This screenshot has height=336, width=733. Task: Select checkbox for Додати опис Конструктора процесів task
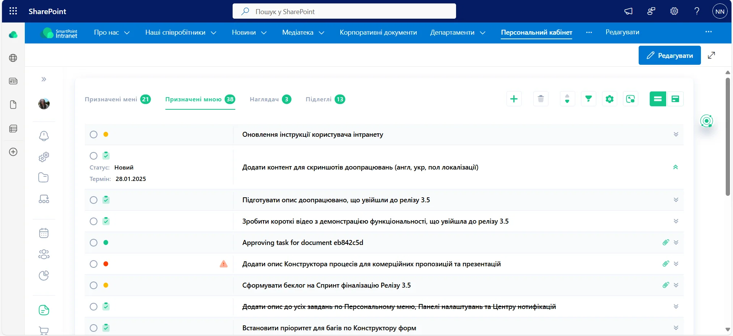pos(94,264)
